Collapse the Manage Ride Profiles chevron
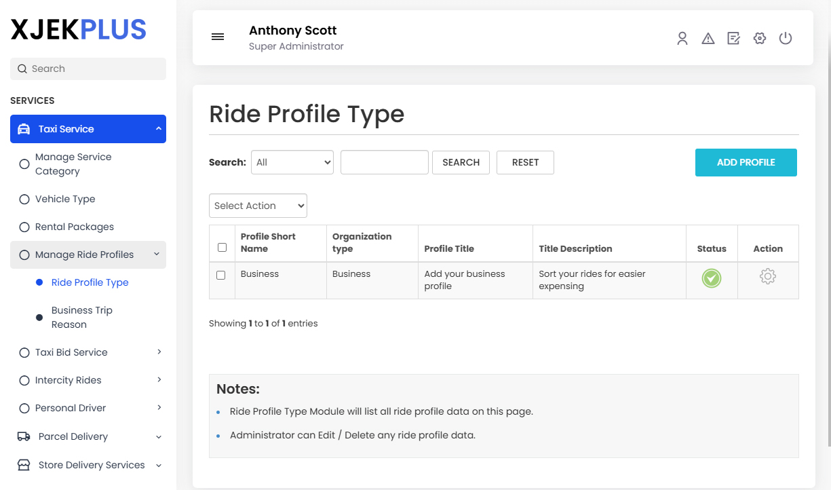This screenshot has height=490, width=831. pyautogui.click(x=157, y=255)
